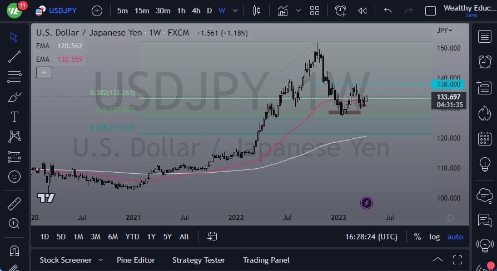
Task: Open the Pine Editor tab
Action: click(x=136, y=260)
